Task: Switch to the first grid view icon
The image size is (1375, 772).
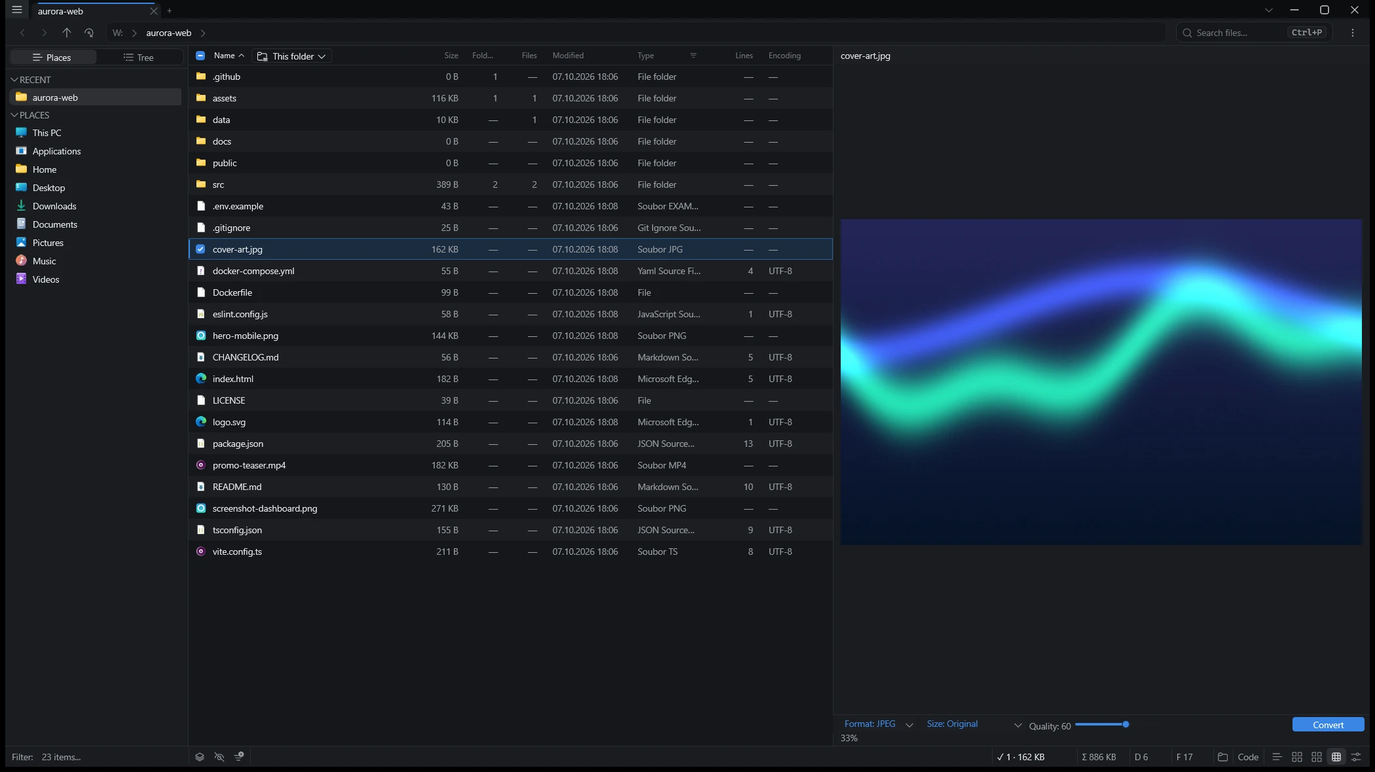Action: [x=1297, y=757]
